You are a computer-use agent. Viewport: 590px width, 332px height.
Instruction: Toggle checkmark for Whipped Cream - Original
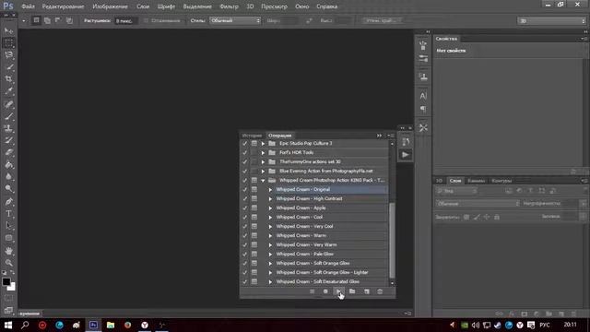(x=245, y=189)
